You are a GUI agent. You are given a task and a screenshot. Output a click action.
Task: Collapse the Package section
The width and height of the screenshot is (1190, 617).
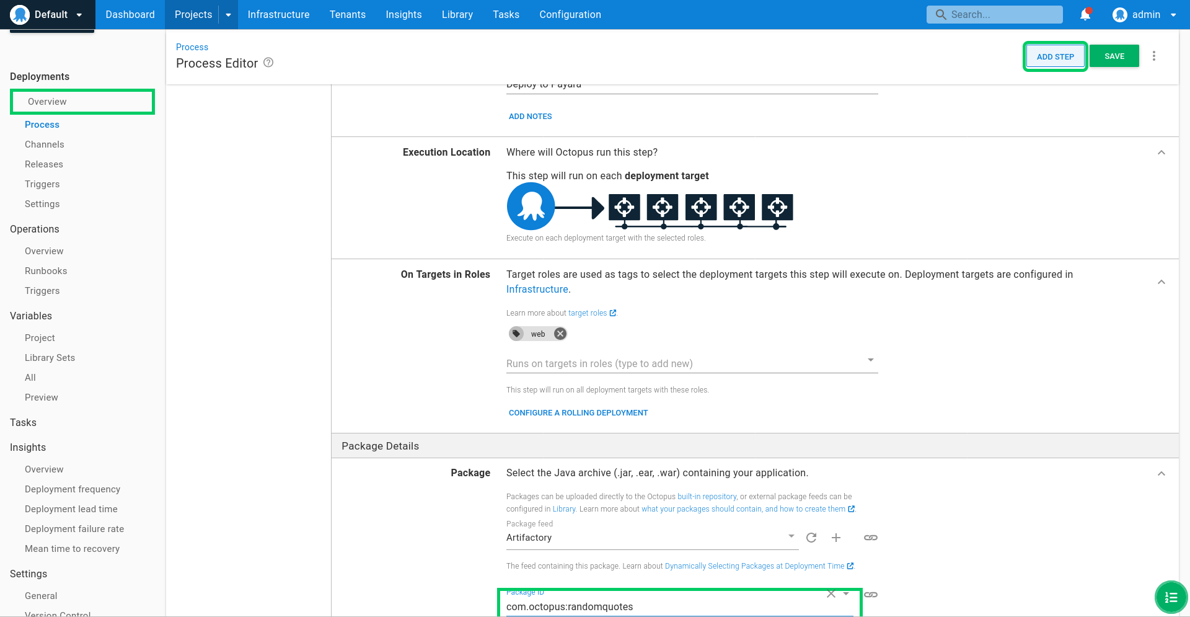[x=1161, y=474]
